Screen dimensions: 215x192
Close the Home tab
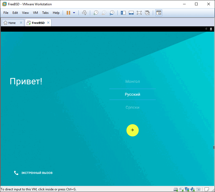[x=21, y=23]
